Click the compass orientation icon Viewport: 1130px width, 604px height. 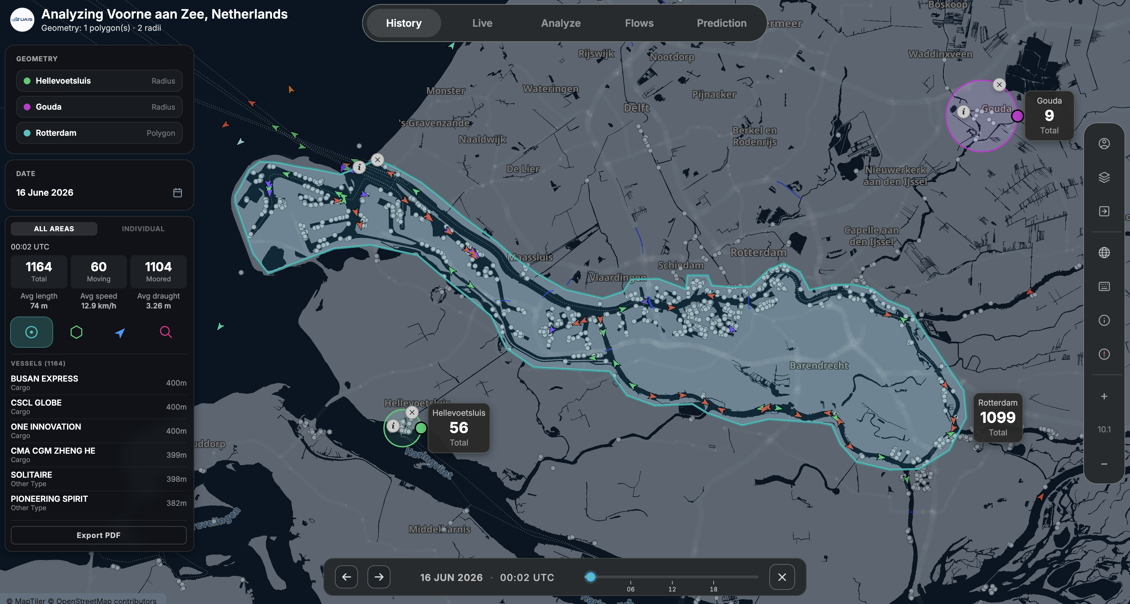click(x=1104, y=354)
